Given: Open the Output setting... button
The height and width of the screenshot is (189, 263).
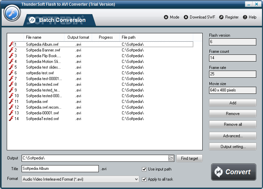Looking at the screenshot, I should click(x=233, y=147).
